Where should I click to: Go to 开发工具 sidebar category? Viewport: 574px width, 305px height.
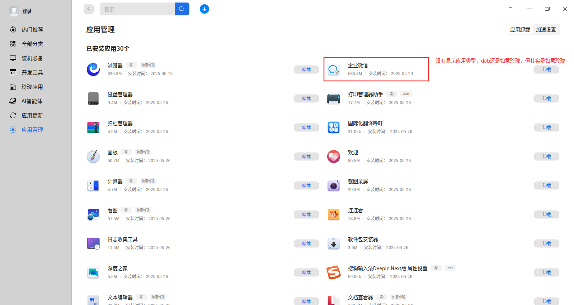click(x=32, y=72)
